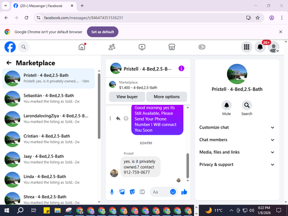Open the Notifications bell with 20+ badge
The width and height of the screenshot is (288, 216).
(x=260, y=47)
